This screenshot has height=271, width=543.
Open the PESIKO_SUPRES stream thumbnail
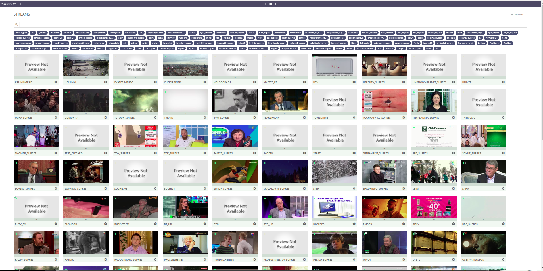pyautogui.click(x=335, y=242)
